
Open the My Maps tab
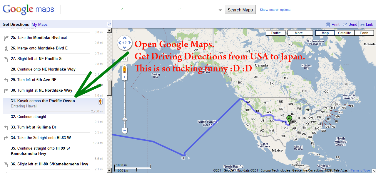coord(40,25)
